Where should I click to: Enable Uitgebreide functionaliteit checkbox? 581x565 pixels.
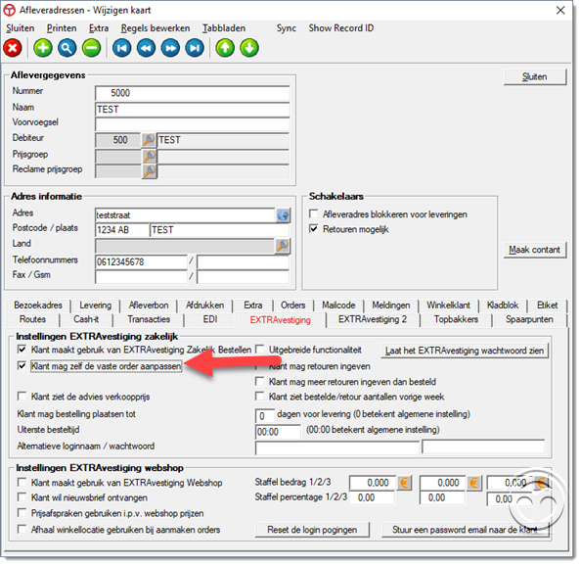(260, 350)
